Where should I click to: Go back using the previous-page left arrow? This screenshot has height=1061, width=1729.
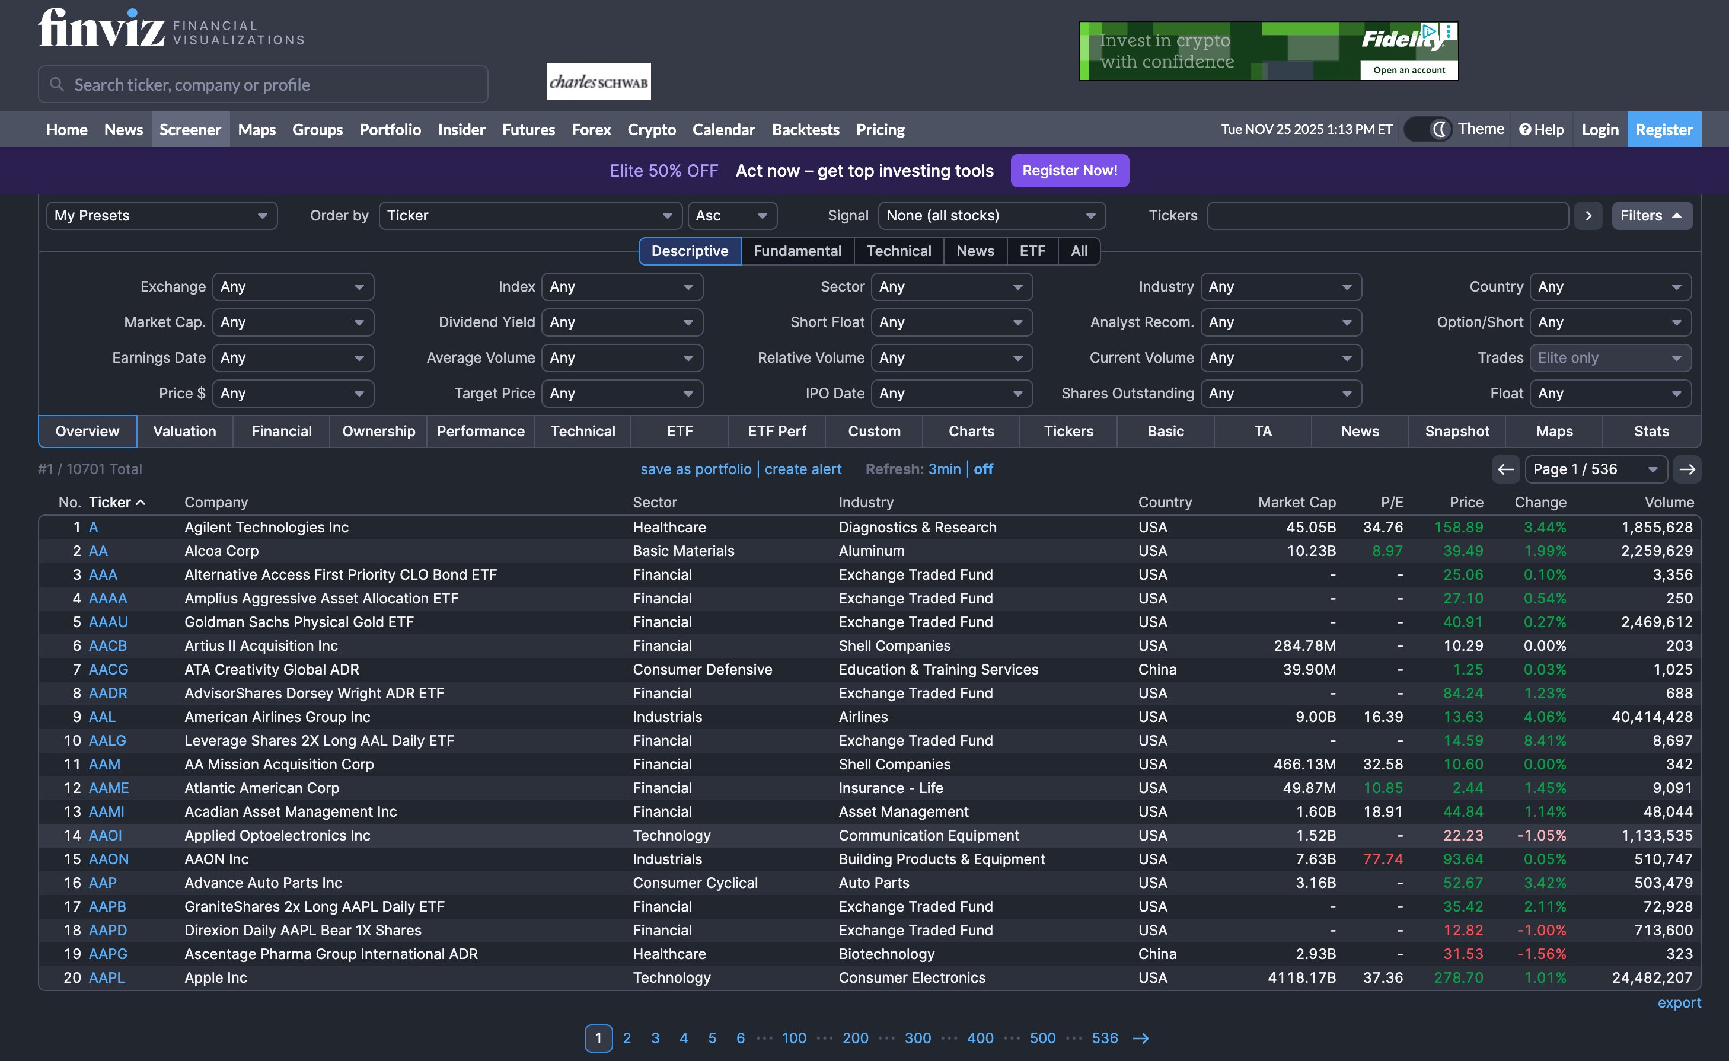1505,469
